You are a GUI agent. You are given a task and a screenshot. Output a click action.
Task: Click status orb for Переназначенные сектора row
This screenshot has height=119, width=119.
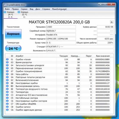pos(7,68)
